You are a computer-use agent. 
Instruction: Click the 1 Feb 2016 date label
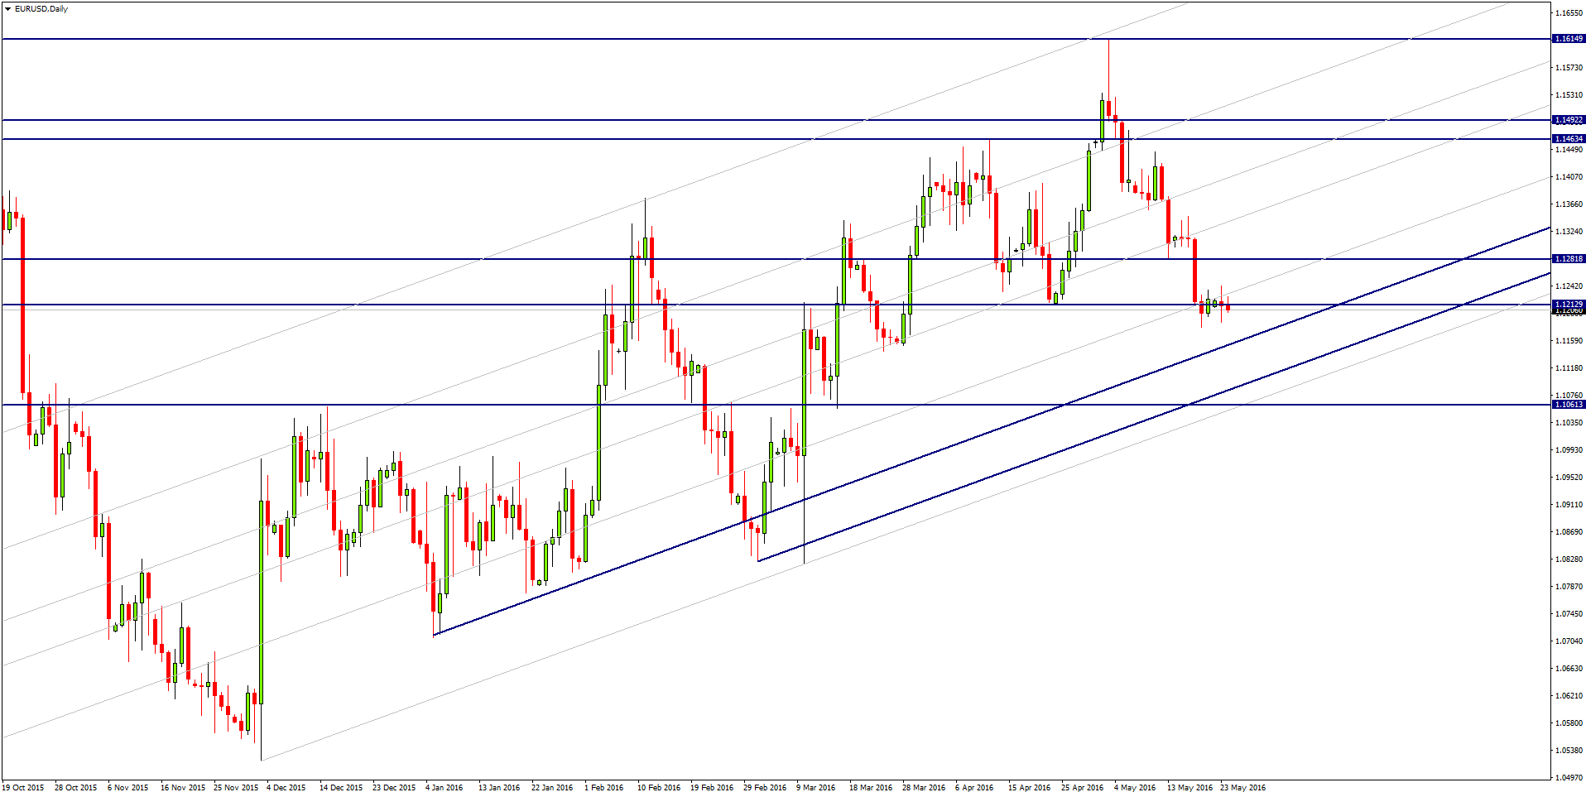[604, 788]
